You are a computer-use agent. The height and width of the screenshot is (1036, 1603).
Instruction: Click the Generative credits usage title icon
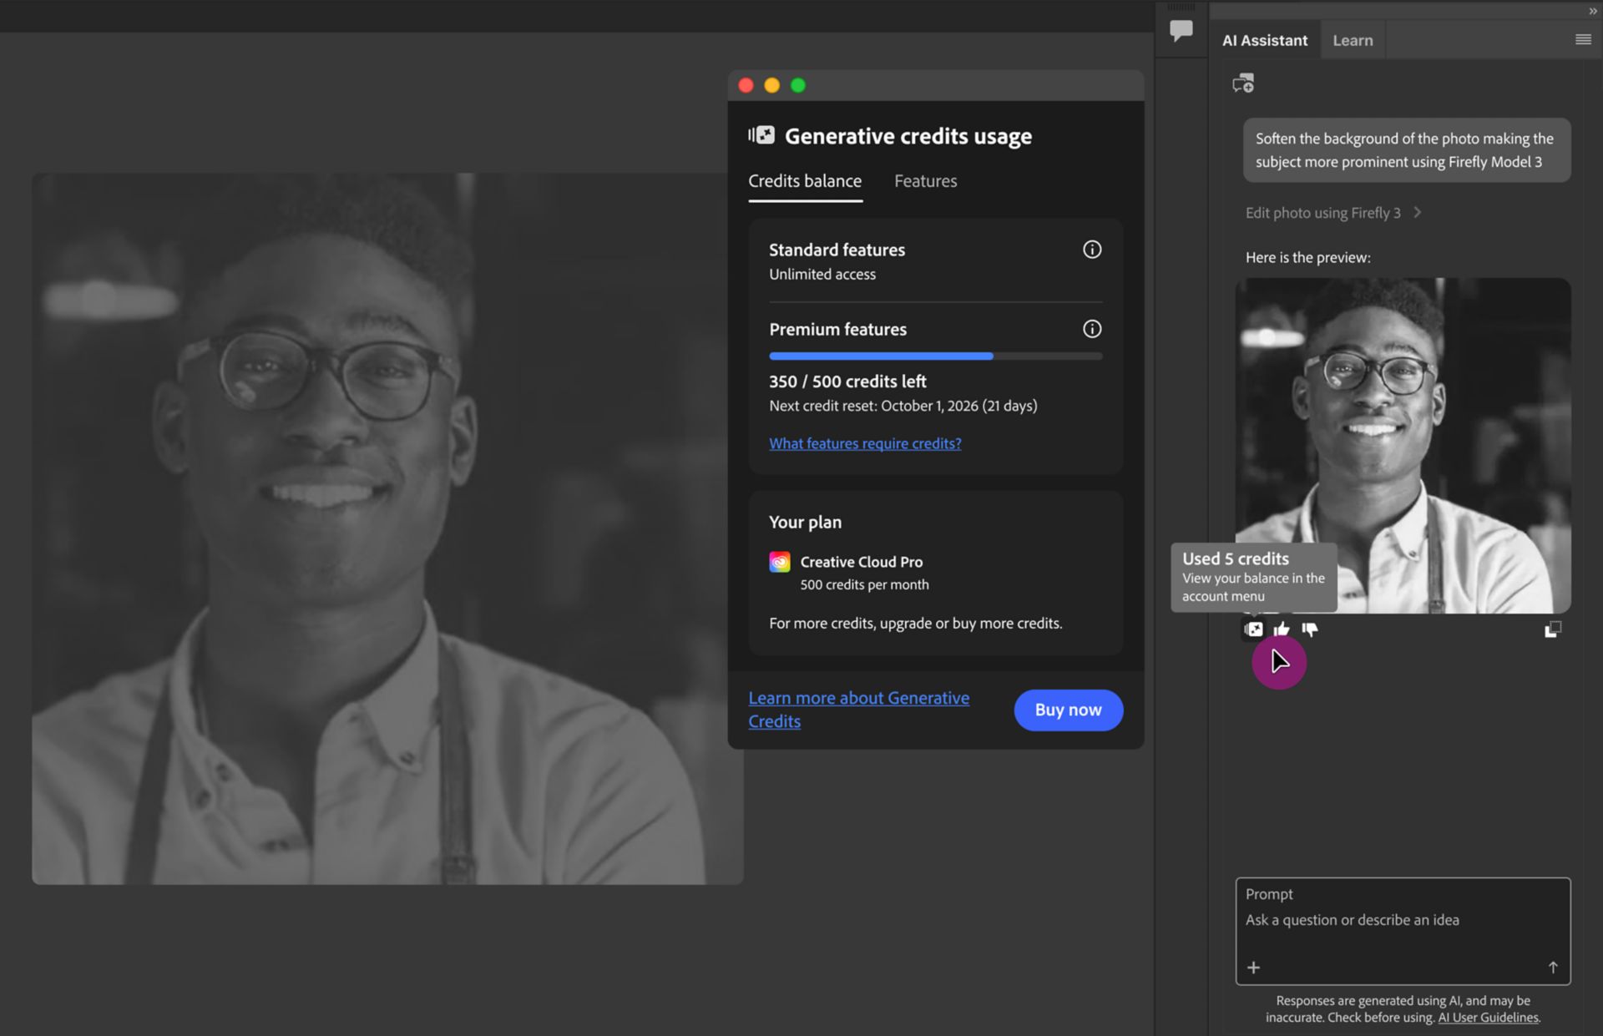click(x=761, y=135)
